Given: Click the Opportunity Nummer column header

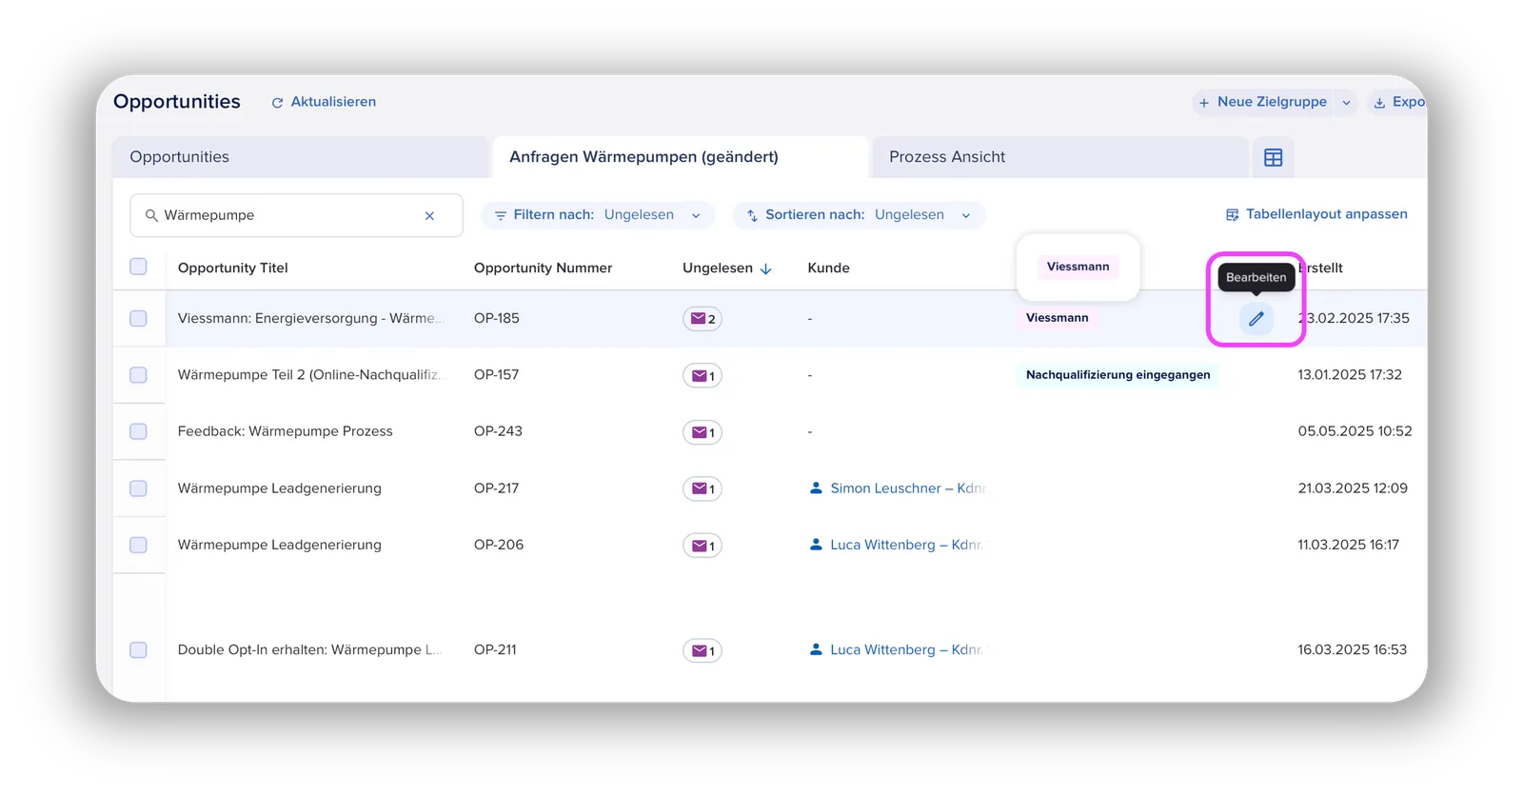Looking at the screenshot, I should pyautogui.click(x=543, y=268).
